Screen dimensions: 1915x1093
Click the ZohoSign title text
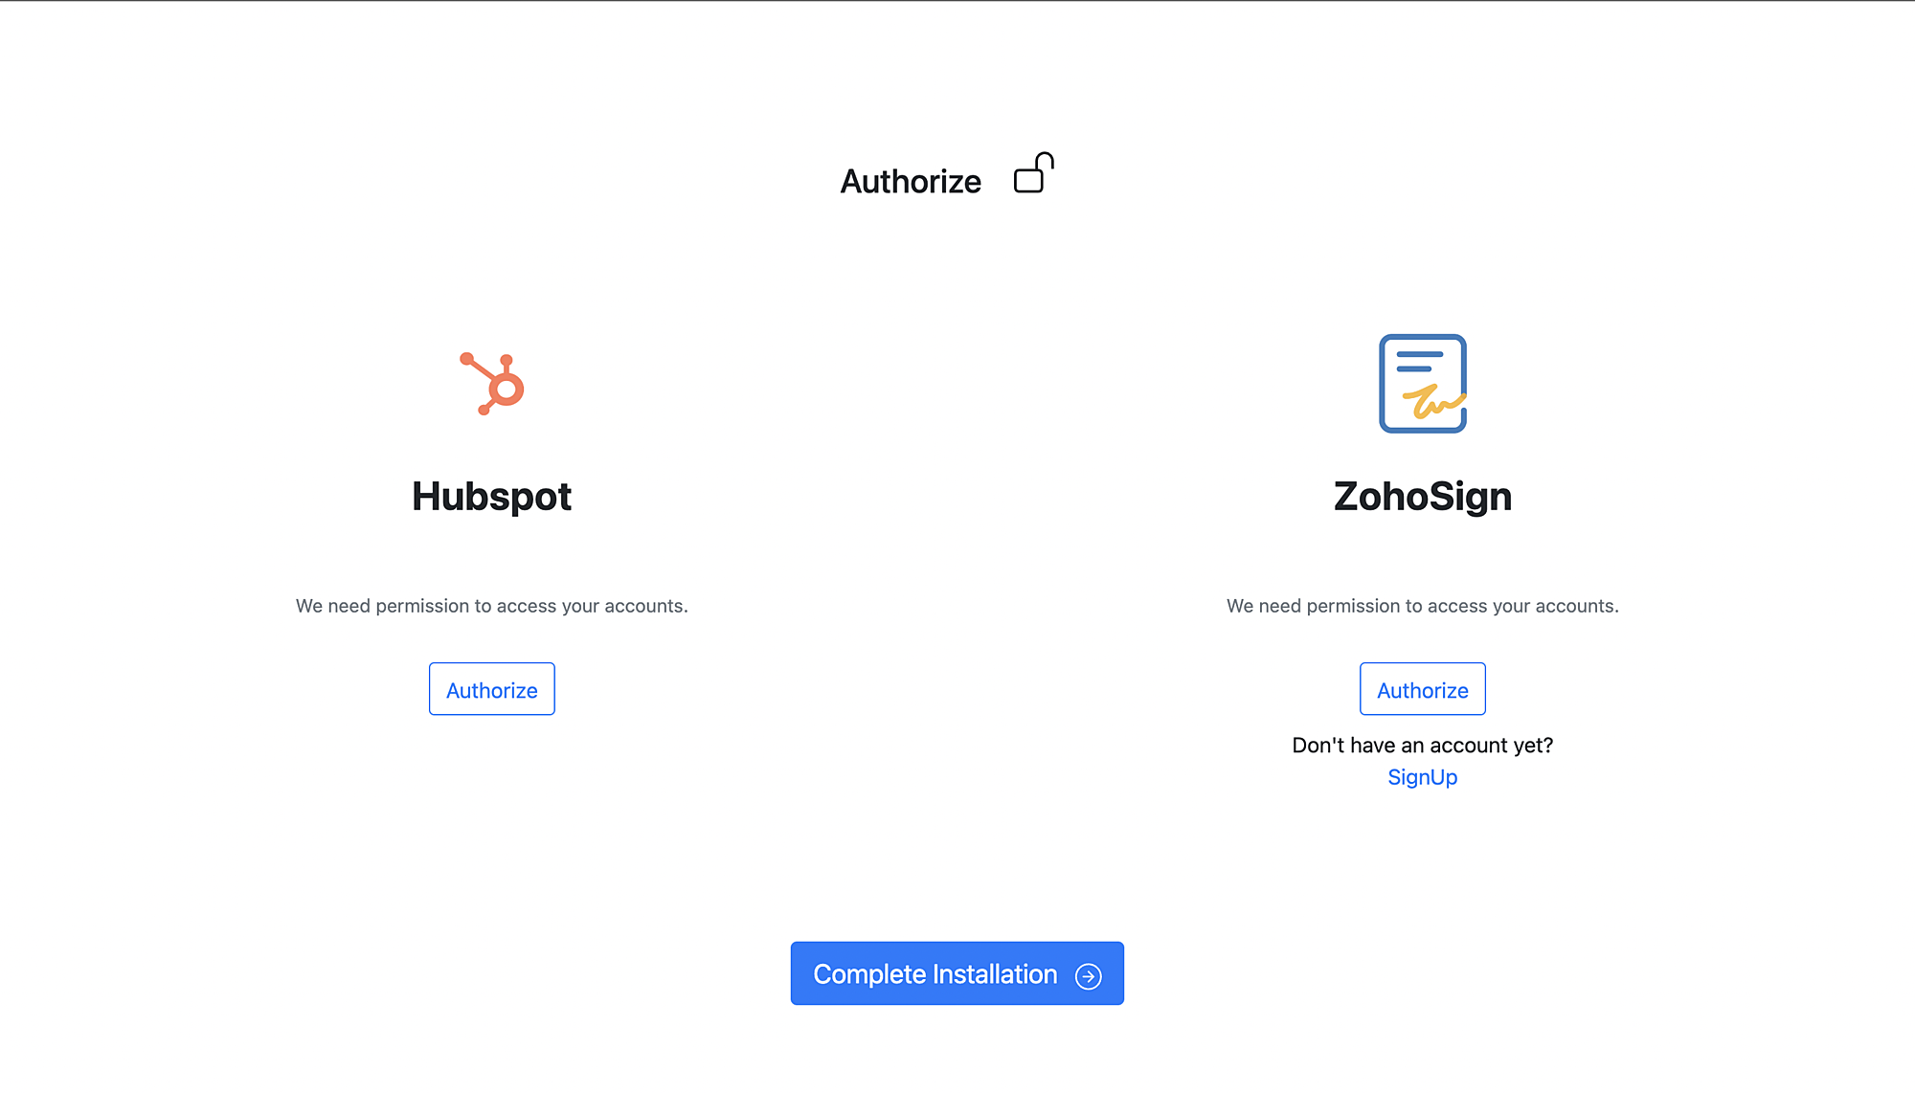[1423, 496]
